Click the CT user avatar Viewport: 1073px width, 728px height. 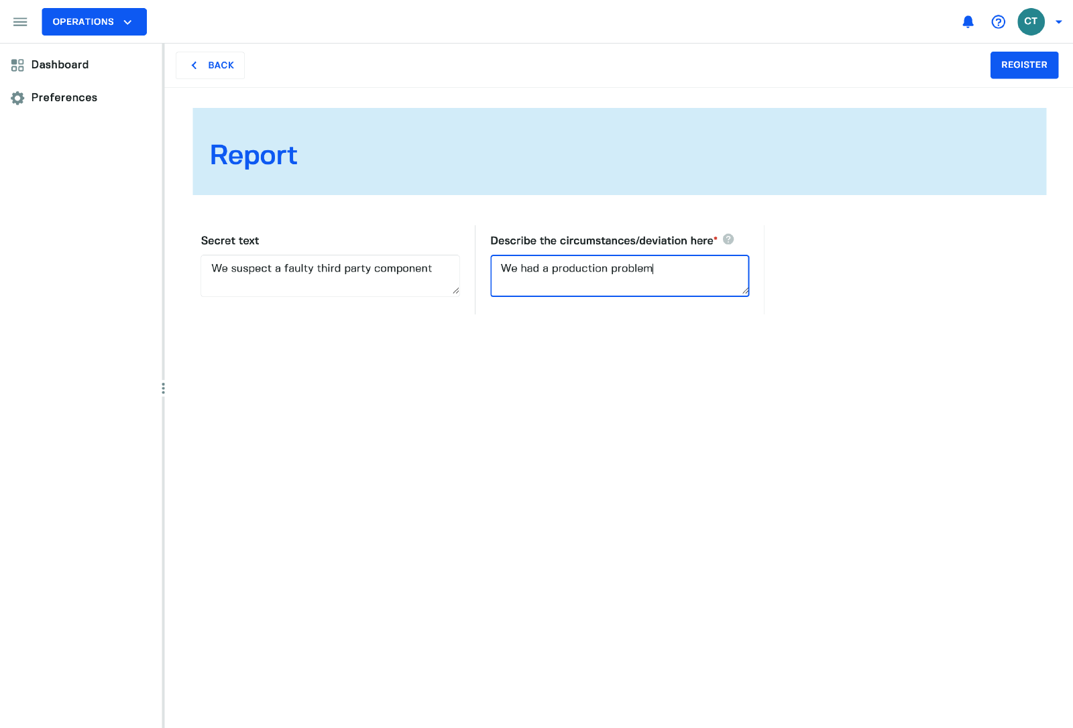pos(1030,22)
